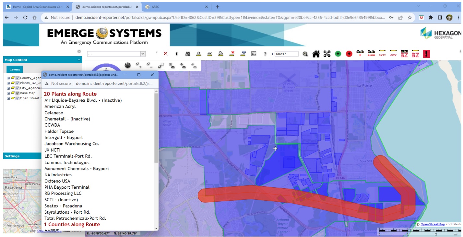This screenshot has width=463, height=237.
Task: Click the CITY toolbar icon
Action: point(393,54)
